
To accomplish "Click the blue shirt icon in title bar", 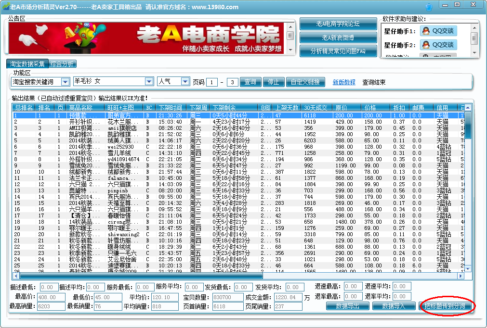I will [429, 7].
